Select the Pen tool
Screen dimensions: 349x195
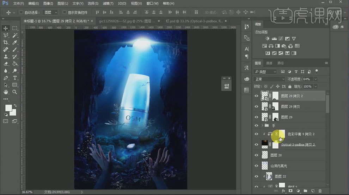point(6,78)
